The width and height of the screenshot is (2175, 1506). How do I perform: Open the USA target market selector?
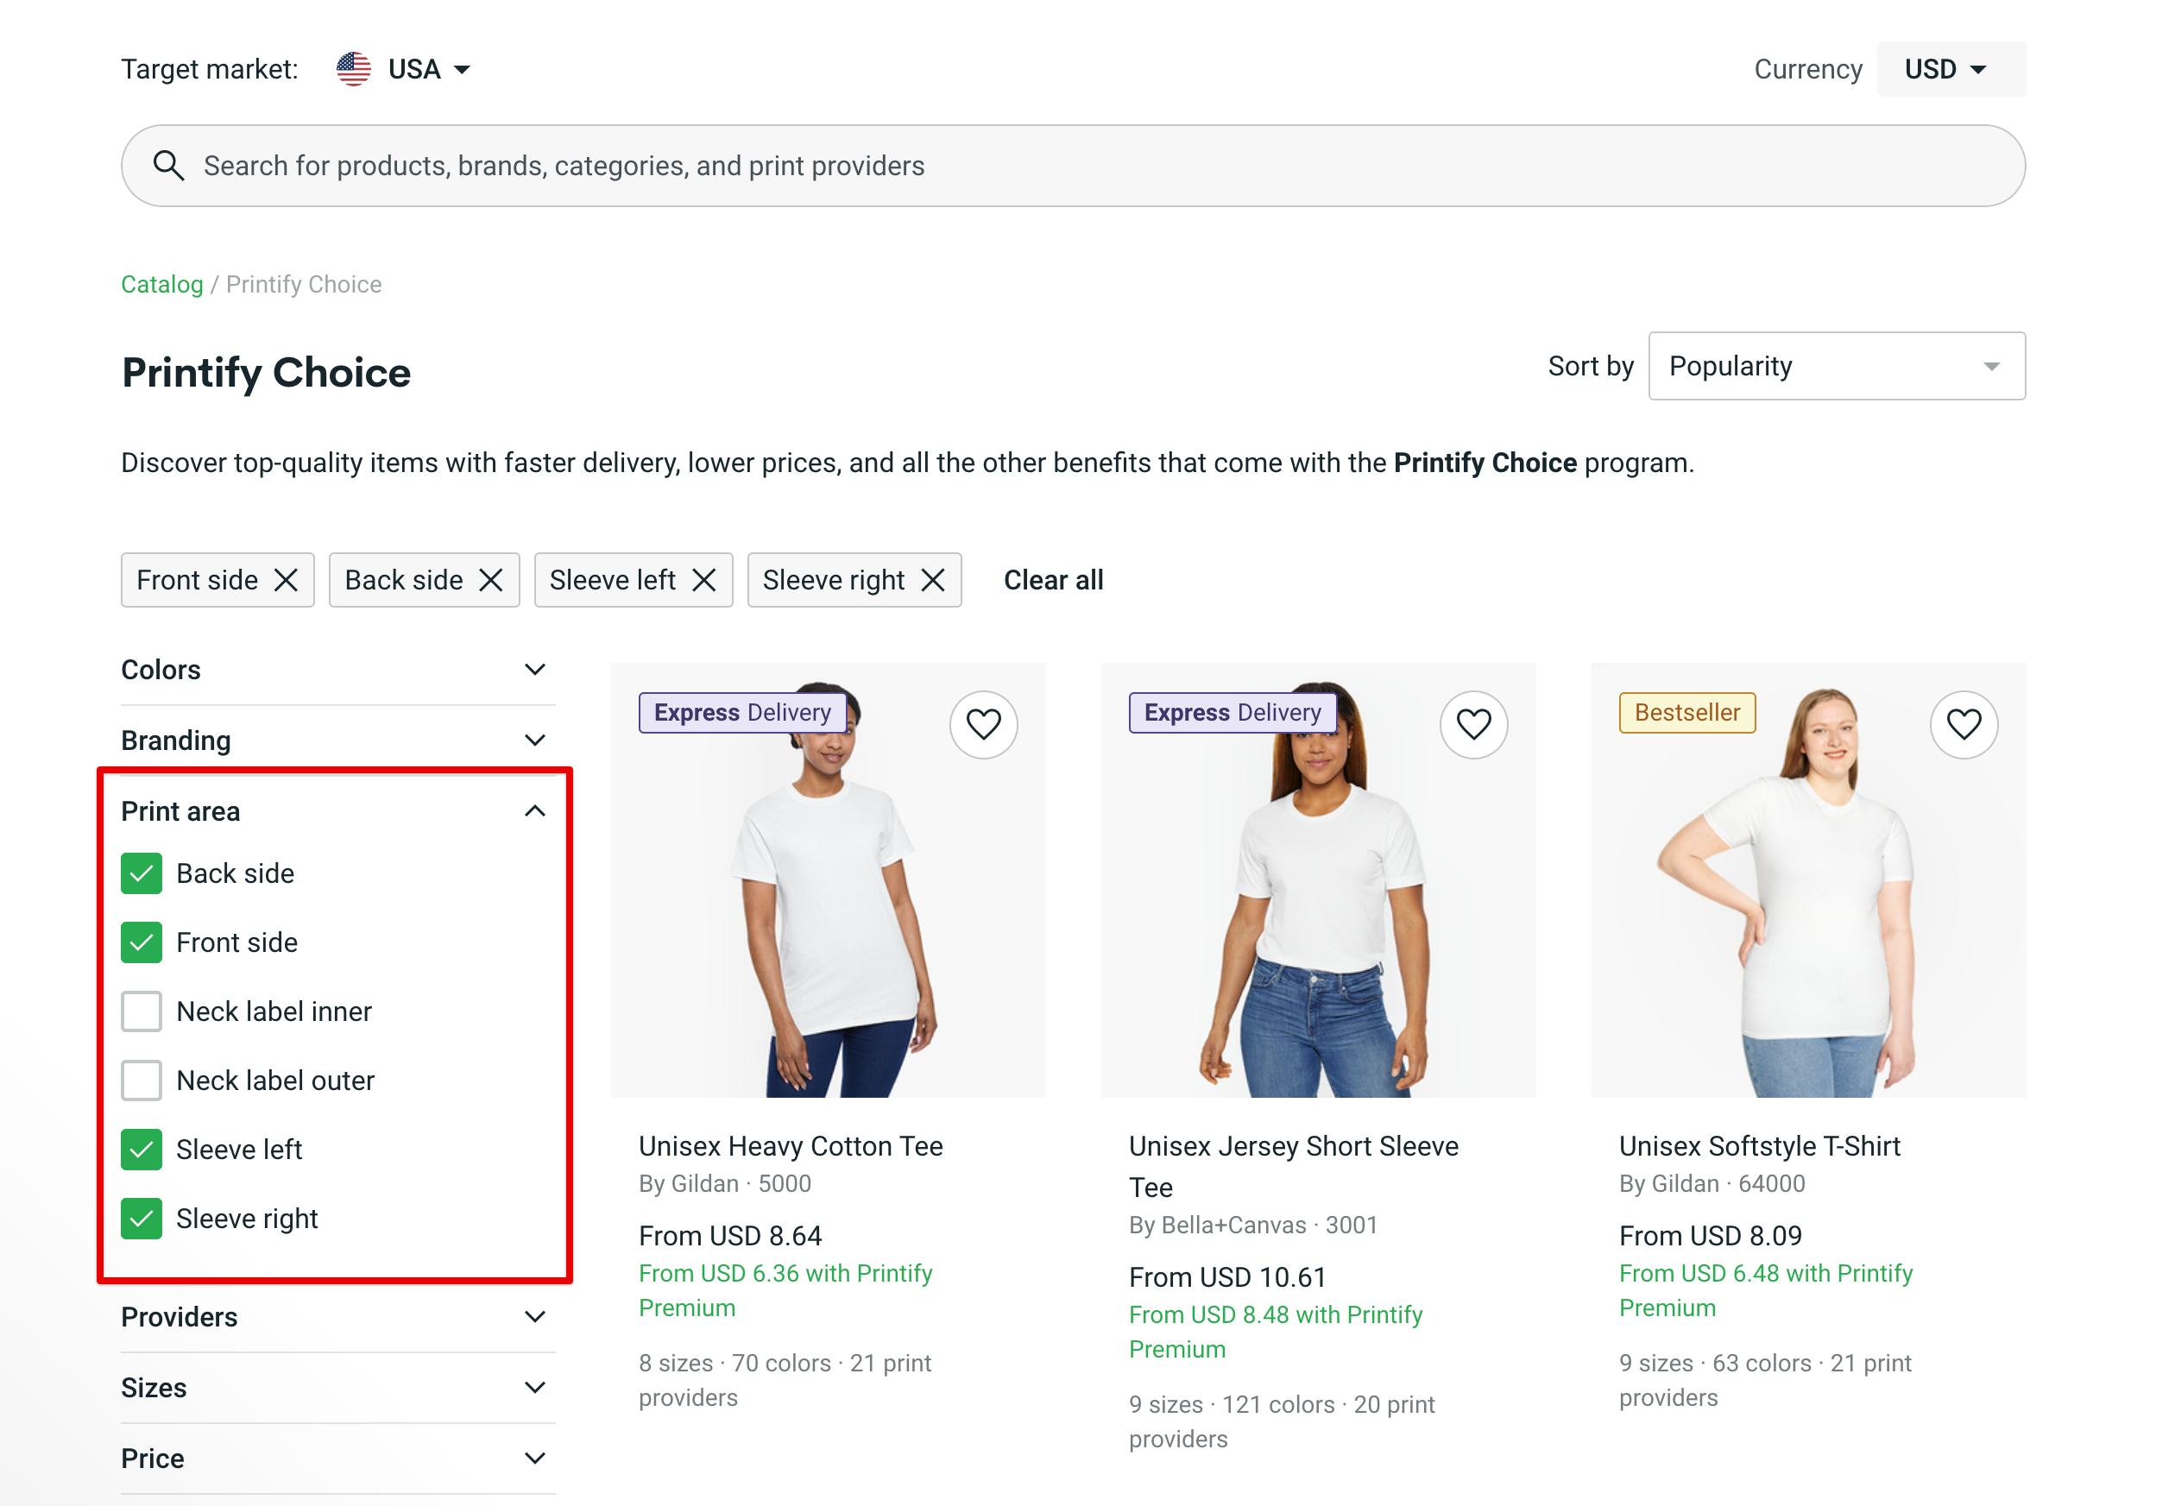point(406,69)
